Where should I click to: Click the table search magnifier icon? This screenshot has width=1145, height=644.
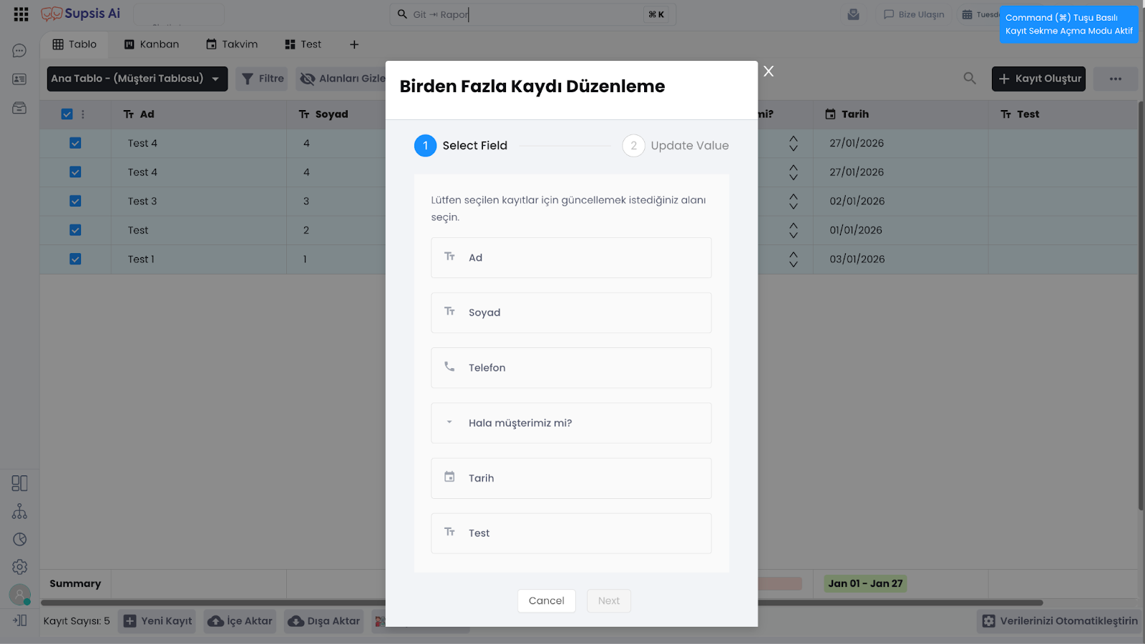pos(969,79)
